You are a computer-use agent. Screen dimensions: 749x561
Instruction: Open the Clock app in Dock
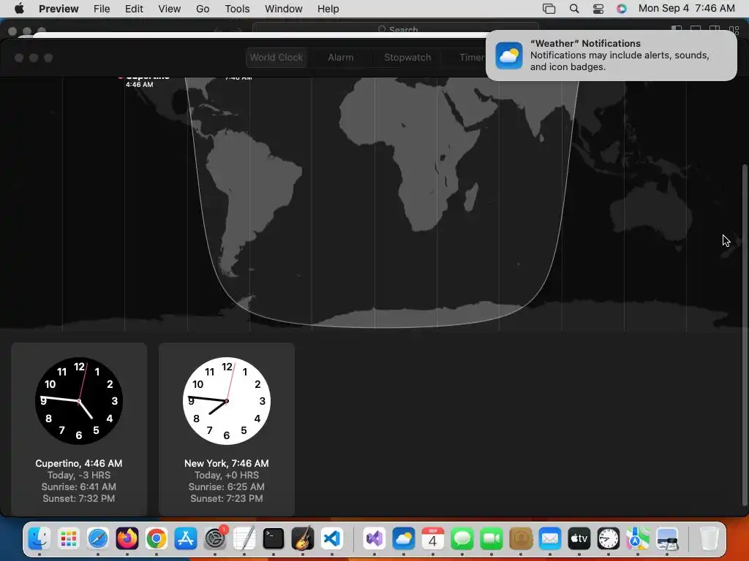pyautogui.click(x=609, y=538)
